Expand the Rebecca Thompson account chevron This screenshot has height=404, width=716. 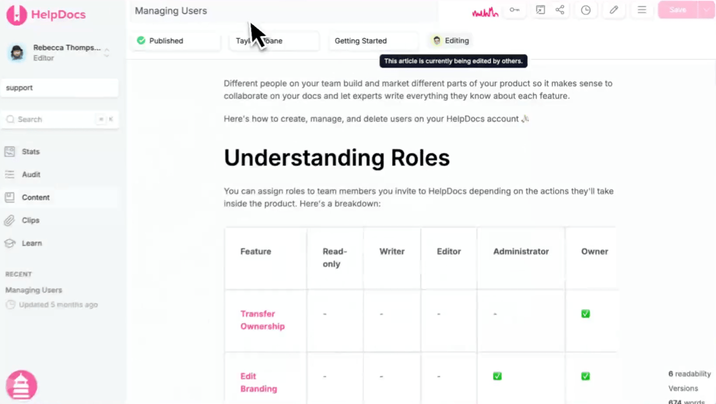pyautogui.click(x=106, y=52)
